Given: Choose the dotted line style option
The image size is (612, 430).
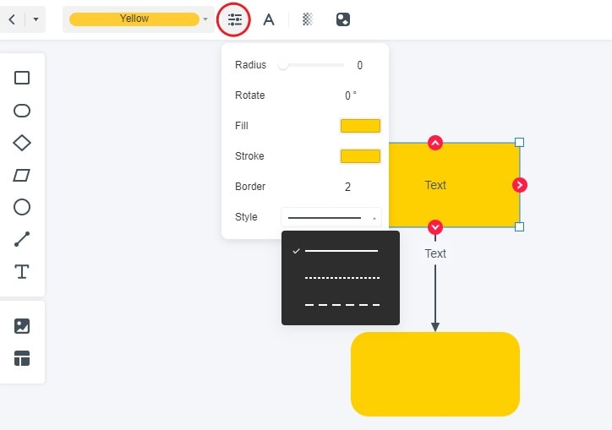Looking at the screenshot, I should point(342,278).
